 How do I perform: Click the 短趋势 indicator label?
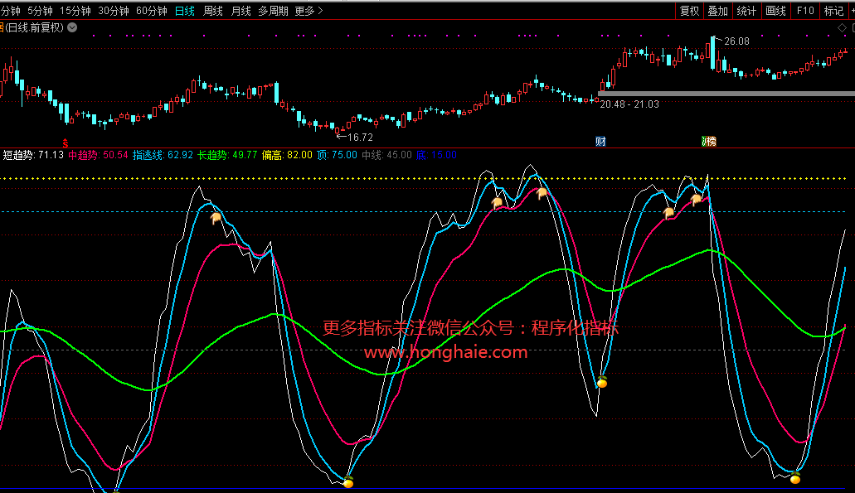[x=18, y=155]
